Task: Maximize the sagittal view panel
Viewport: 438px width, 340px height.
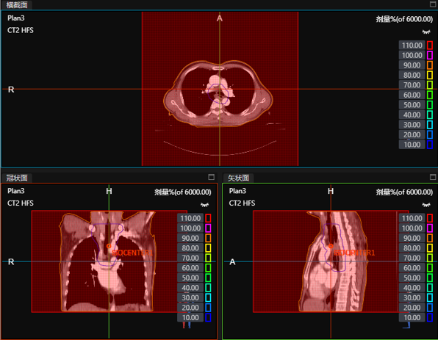Action: click(433, 177)
